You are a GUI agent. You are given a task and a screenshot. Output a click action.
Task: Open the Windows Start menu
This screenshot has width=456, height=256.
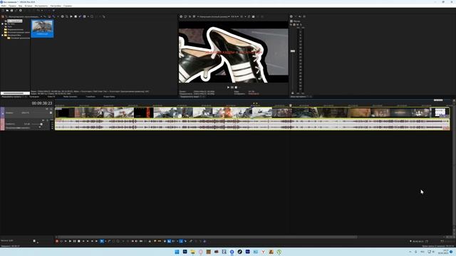(x=177, y=252)
